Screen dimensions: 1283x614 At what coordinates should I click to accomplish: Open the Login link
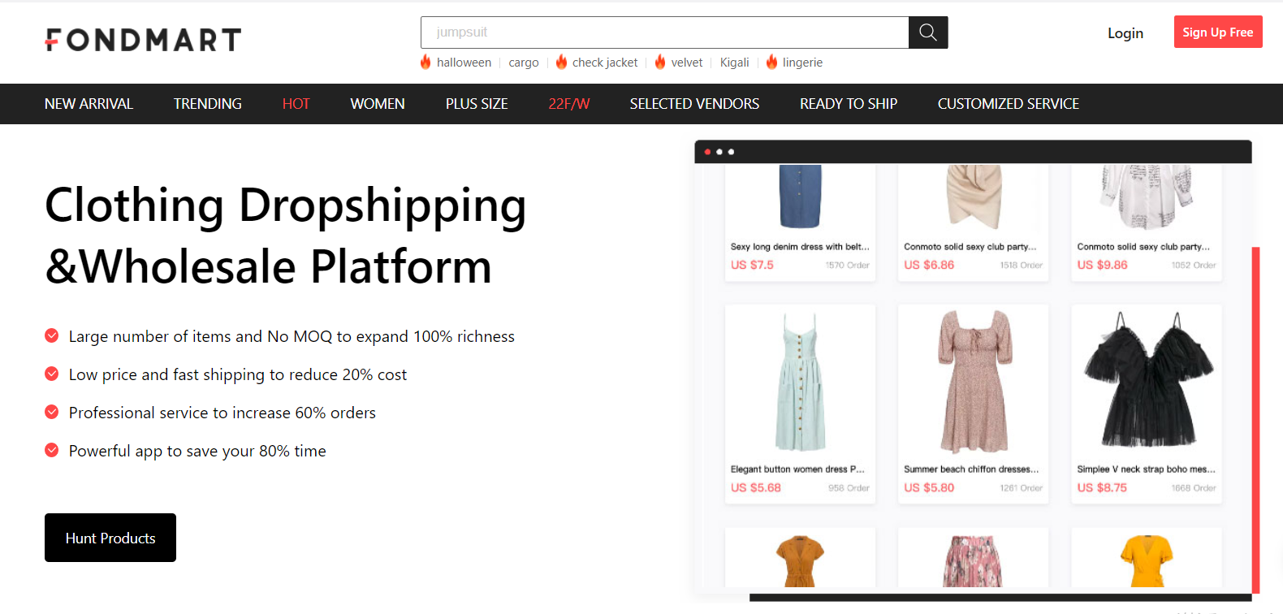(1125, 33)
